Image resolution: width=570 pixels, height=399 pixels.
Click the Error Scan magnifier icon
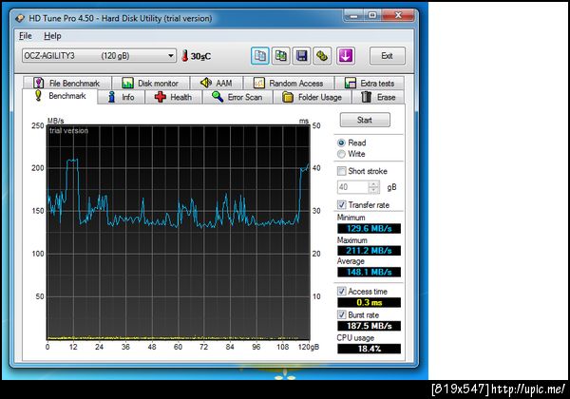tap(218, 97)
